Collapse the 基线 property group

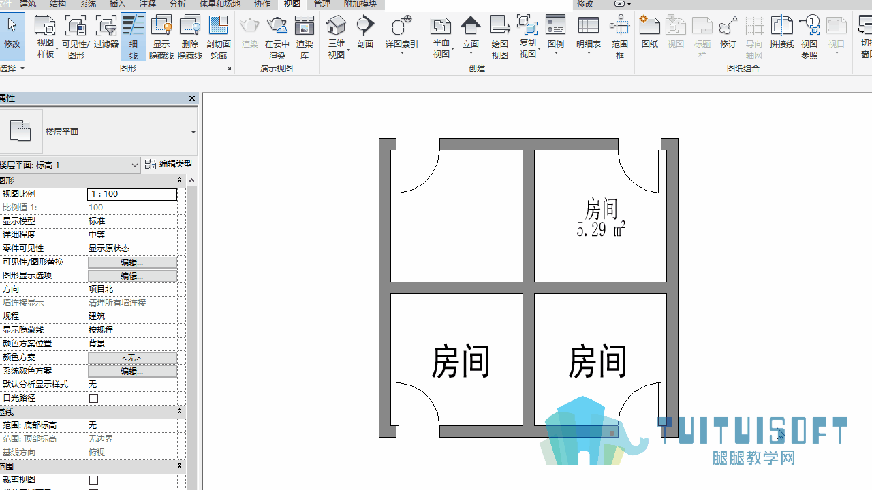pyautogui.click(x=180, y=412)
